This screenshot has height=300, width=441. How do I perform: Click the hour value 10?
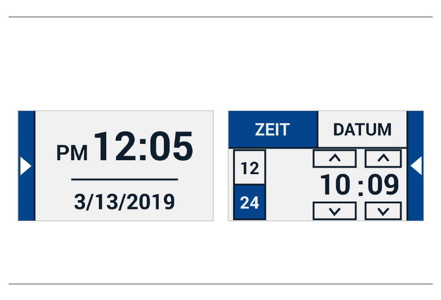335,185
